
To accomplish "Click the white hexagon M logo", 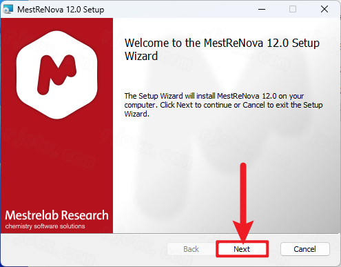I will click(56, 75).
